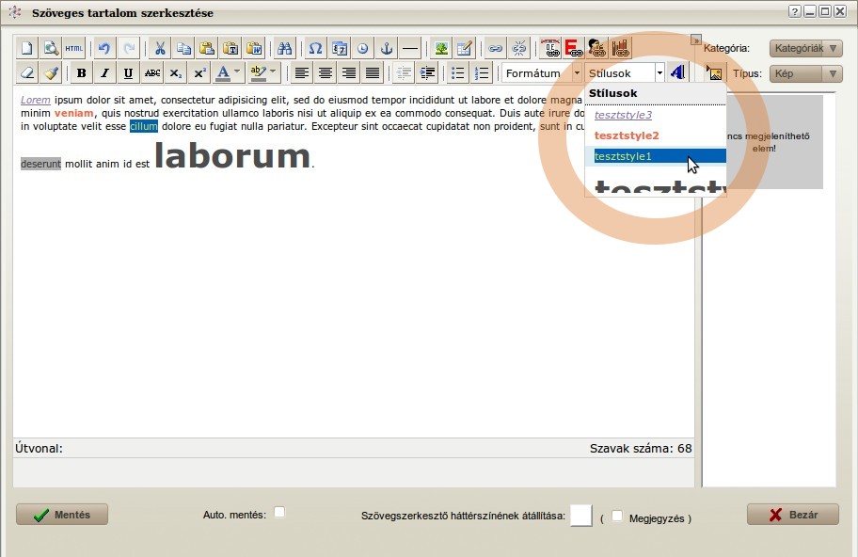This screenshot has height=557, width=858.
Task: Enable the Auto. mentés checkbox
Action: pyautogui.click(x=279, y=513)
